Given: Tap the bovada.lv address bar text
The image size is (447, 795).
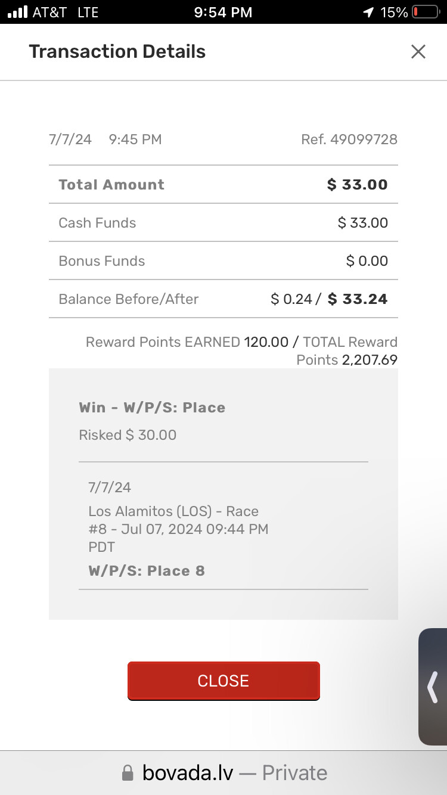Looking at the screenshot, I should pyautogui.click(x=188, y=773).
